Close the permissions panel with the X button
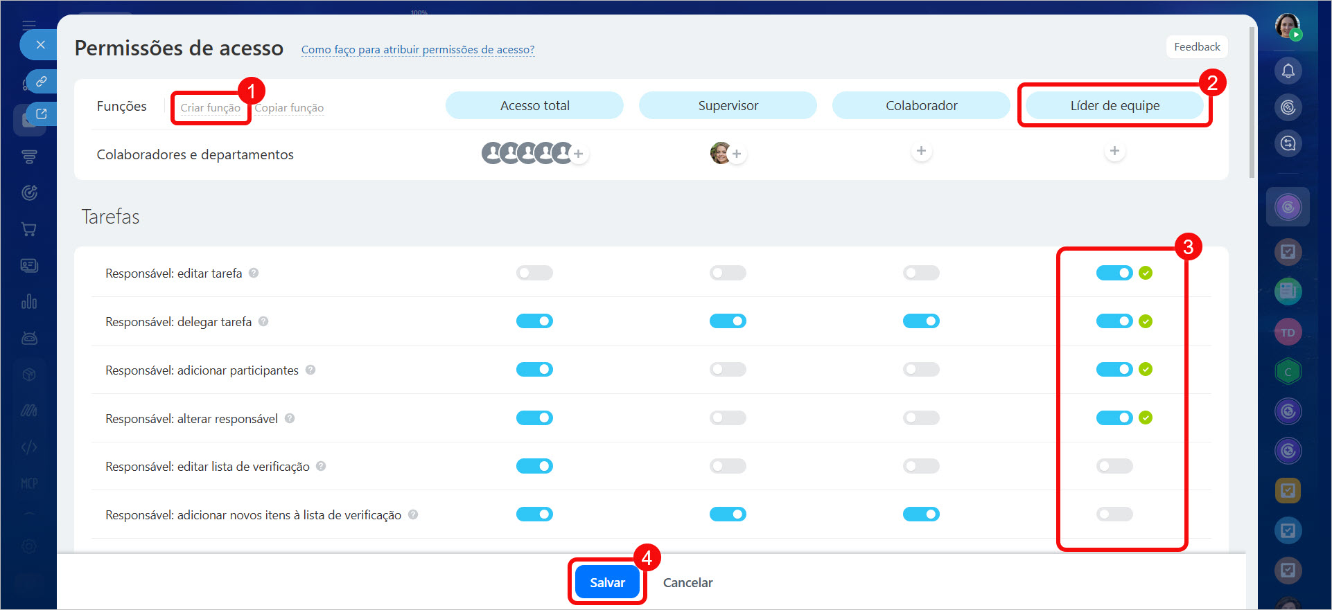This screenshot has height=610, width=1332. click(40, 45)
